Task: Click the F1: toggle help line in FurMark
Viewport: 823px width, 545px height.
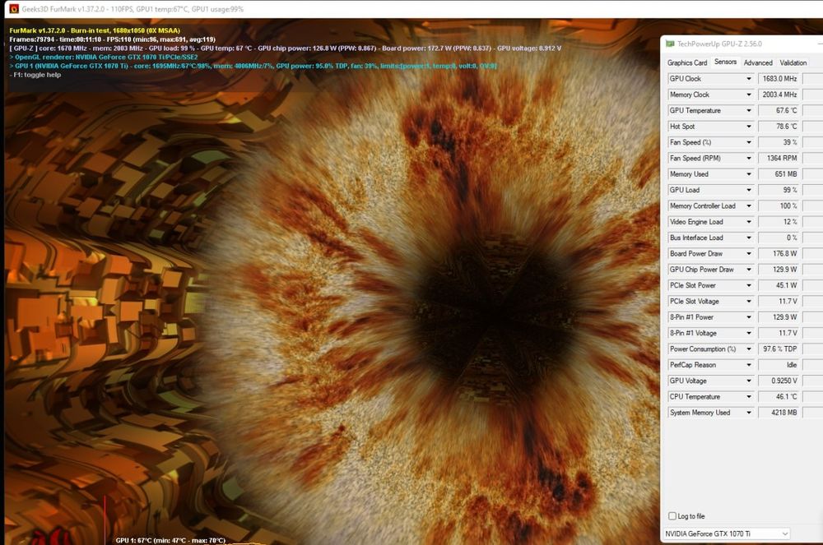Action: [x=35, y=75]
